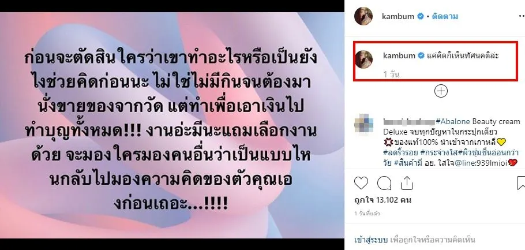Click the เข้าสู่ระบบ login link
This screenshot has width=525, height=250.
tap(370, 240)
